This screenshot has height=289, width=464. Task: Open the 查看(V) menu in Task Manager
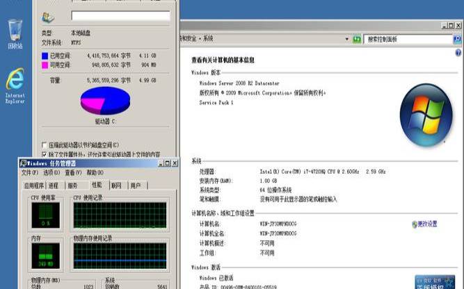pyautogui.click(x=73, y=172)
